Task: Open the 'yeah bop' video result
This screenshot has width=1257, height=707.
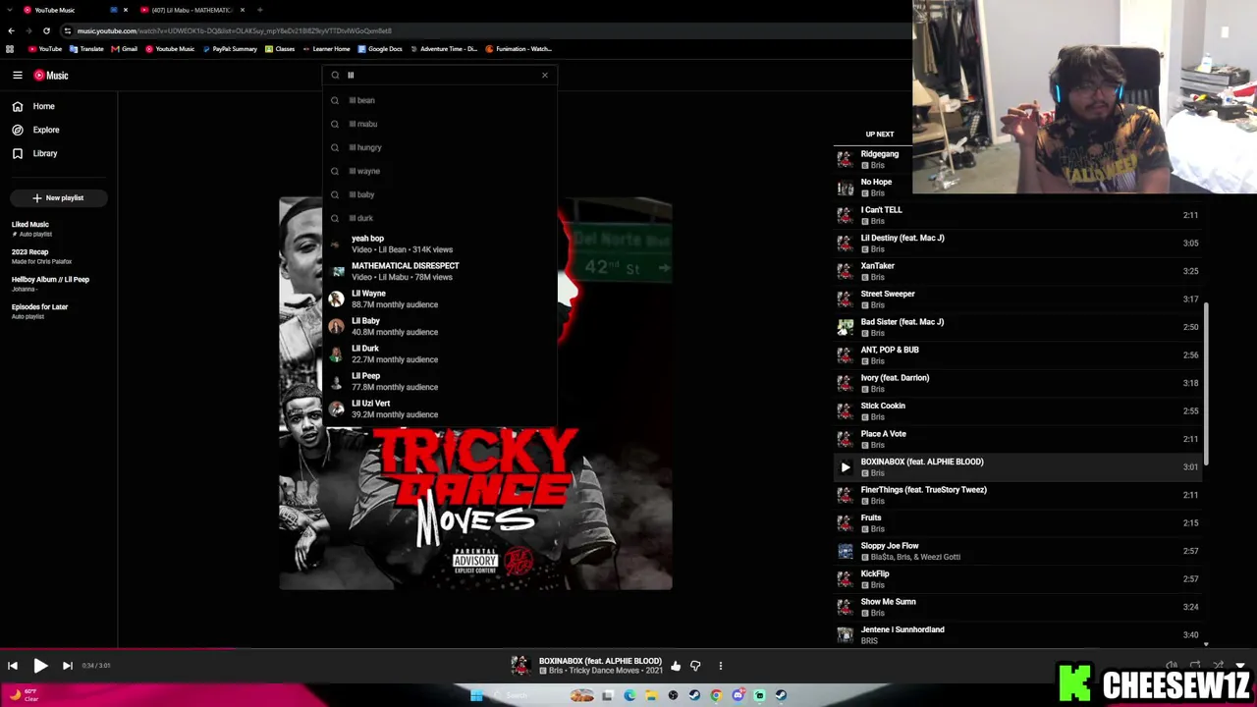Action: [440, 244]
